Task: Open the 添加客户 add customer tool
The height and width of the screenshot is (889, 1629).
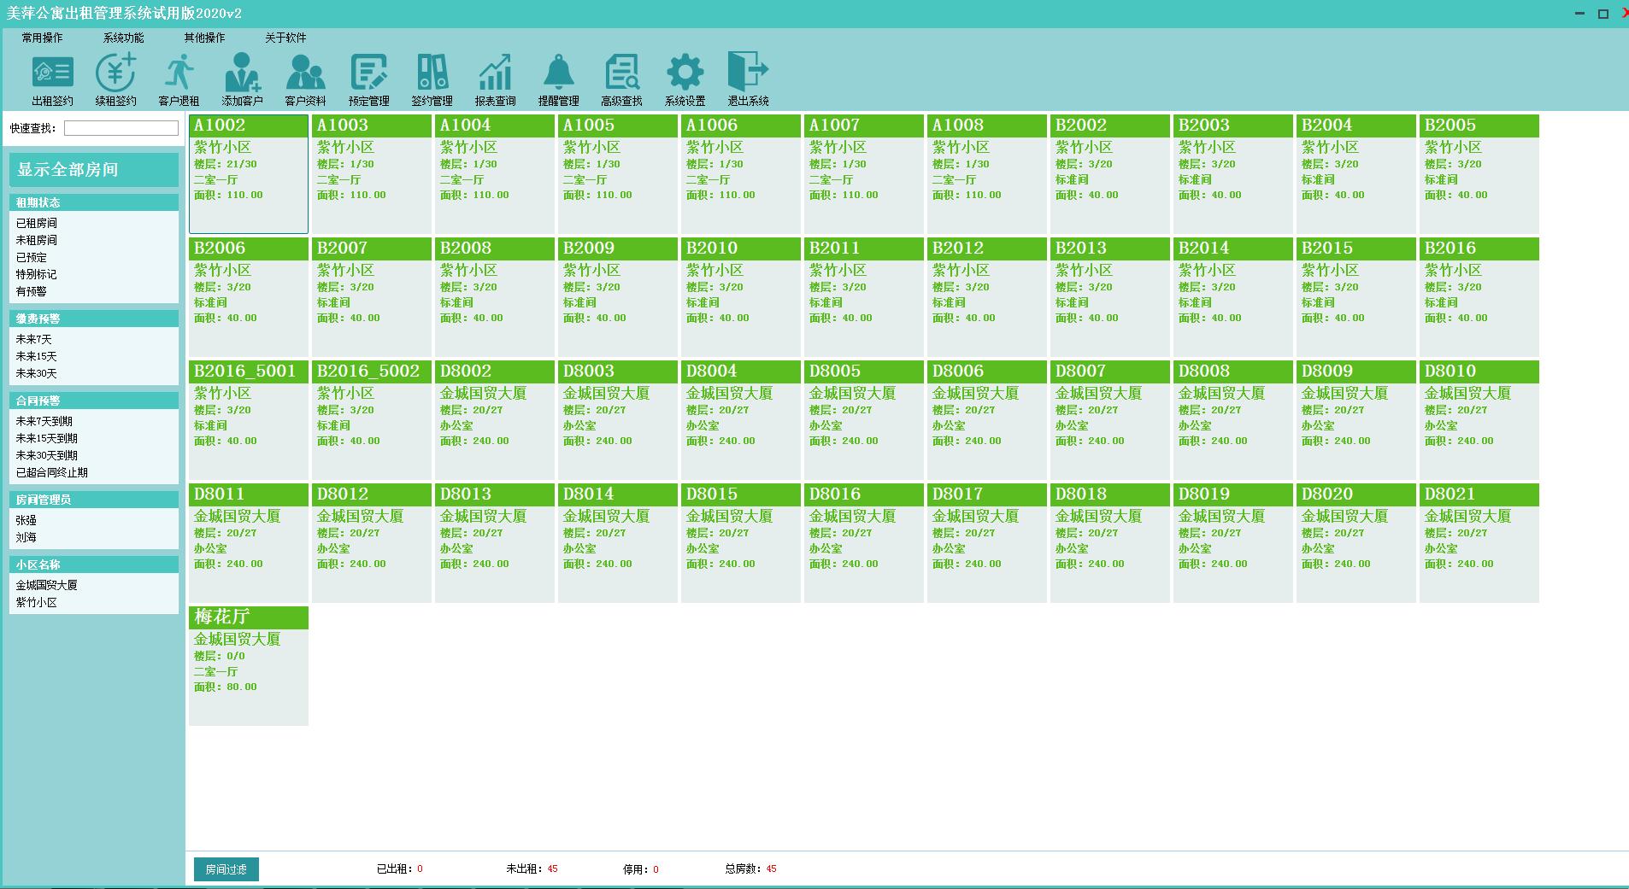Action: click(242, 79)
